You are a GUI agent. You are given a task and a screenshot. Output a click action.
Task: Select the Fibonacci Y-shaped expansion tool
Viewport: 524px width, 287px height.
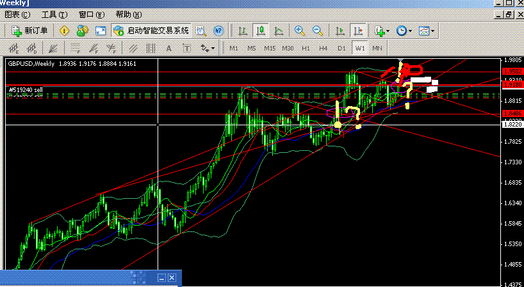point(111,49)
